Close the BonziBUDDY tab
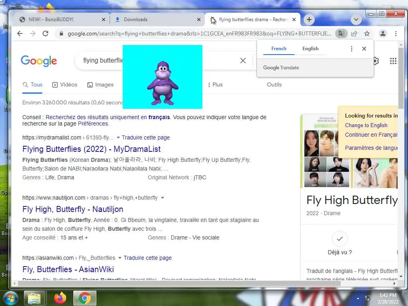The height and width of the screenshot is (306, 408). [103, 20]
